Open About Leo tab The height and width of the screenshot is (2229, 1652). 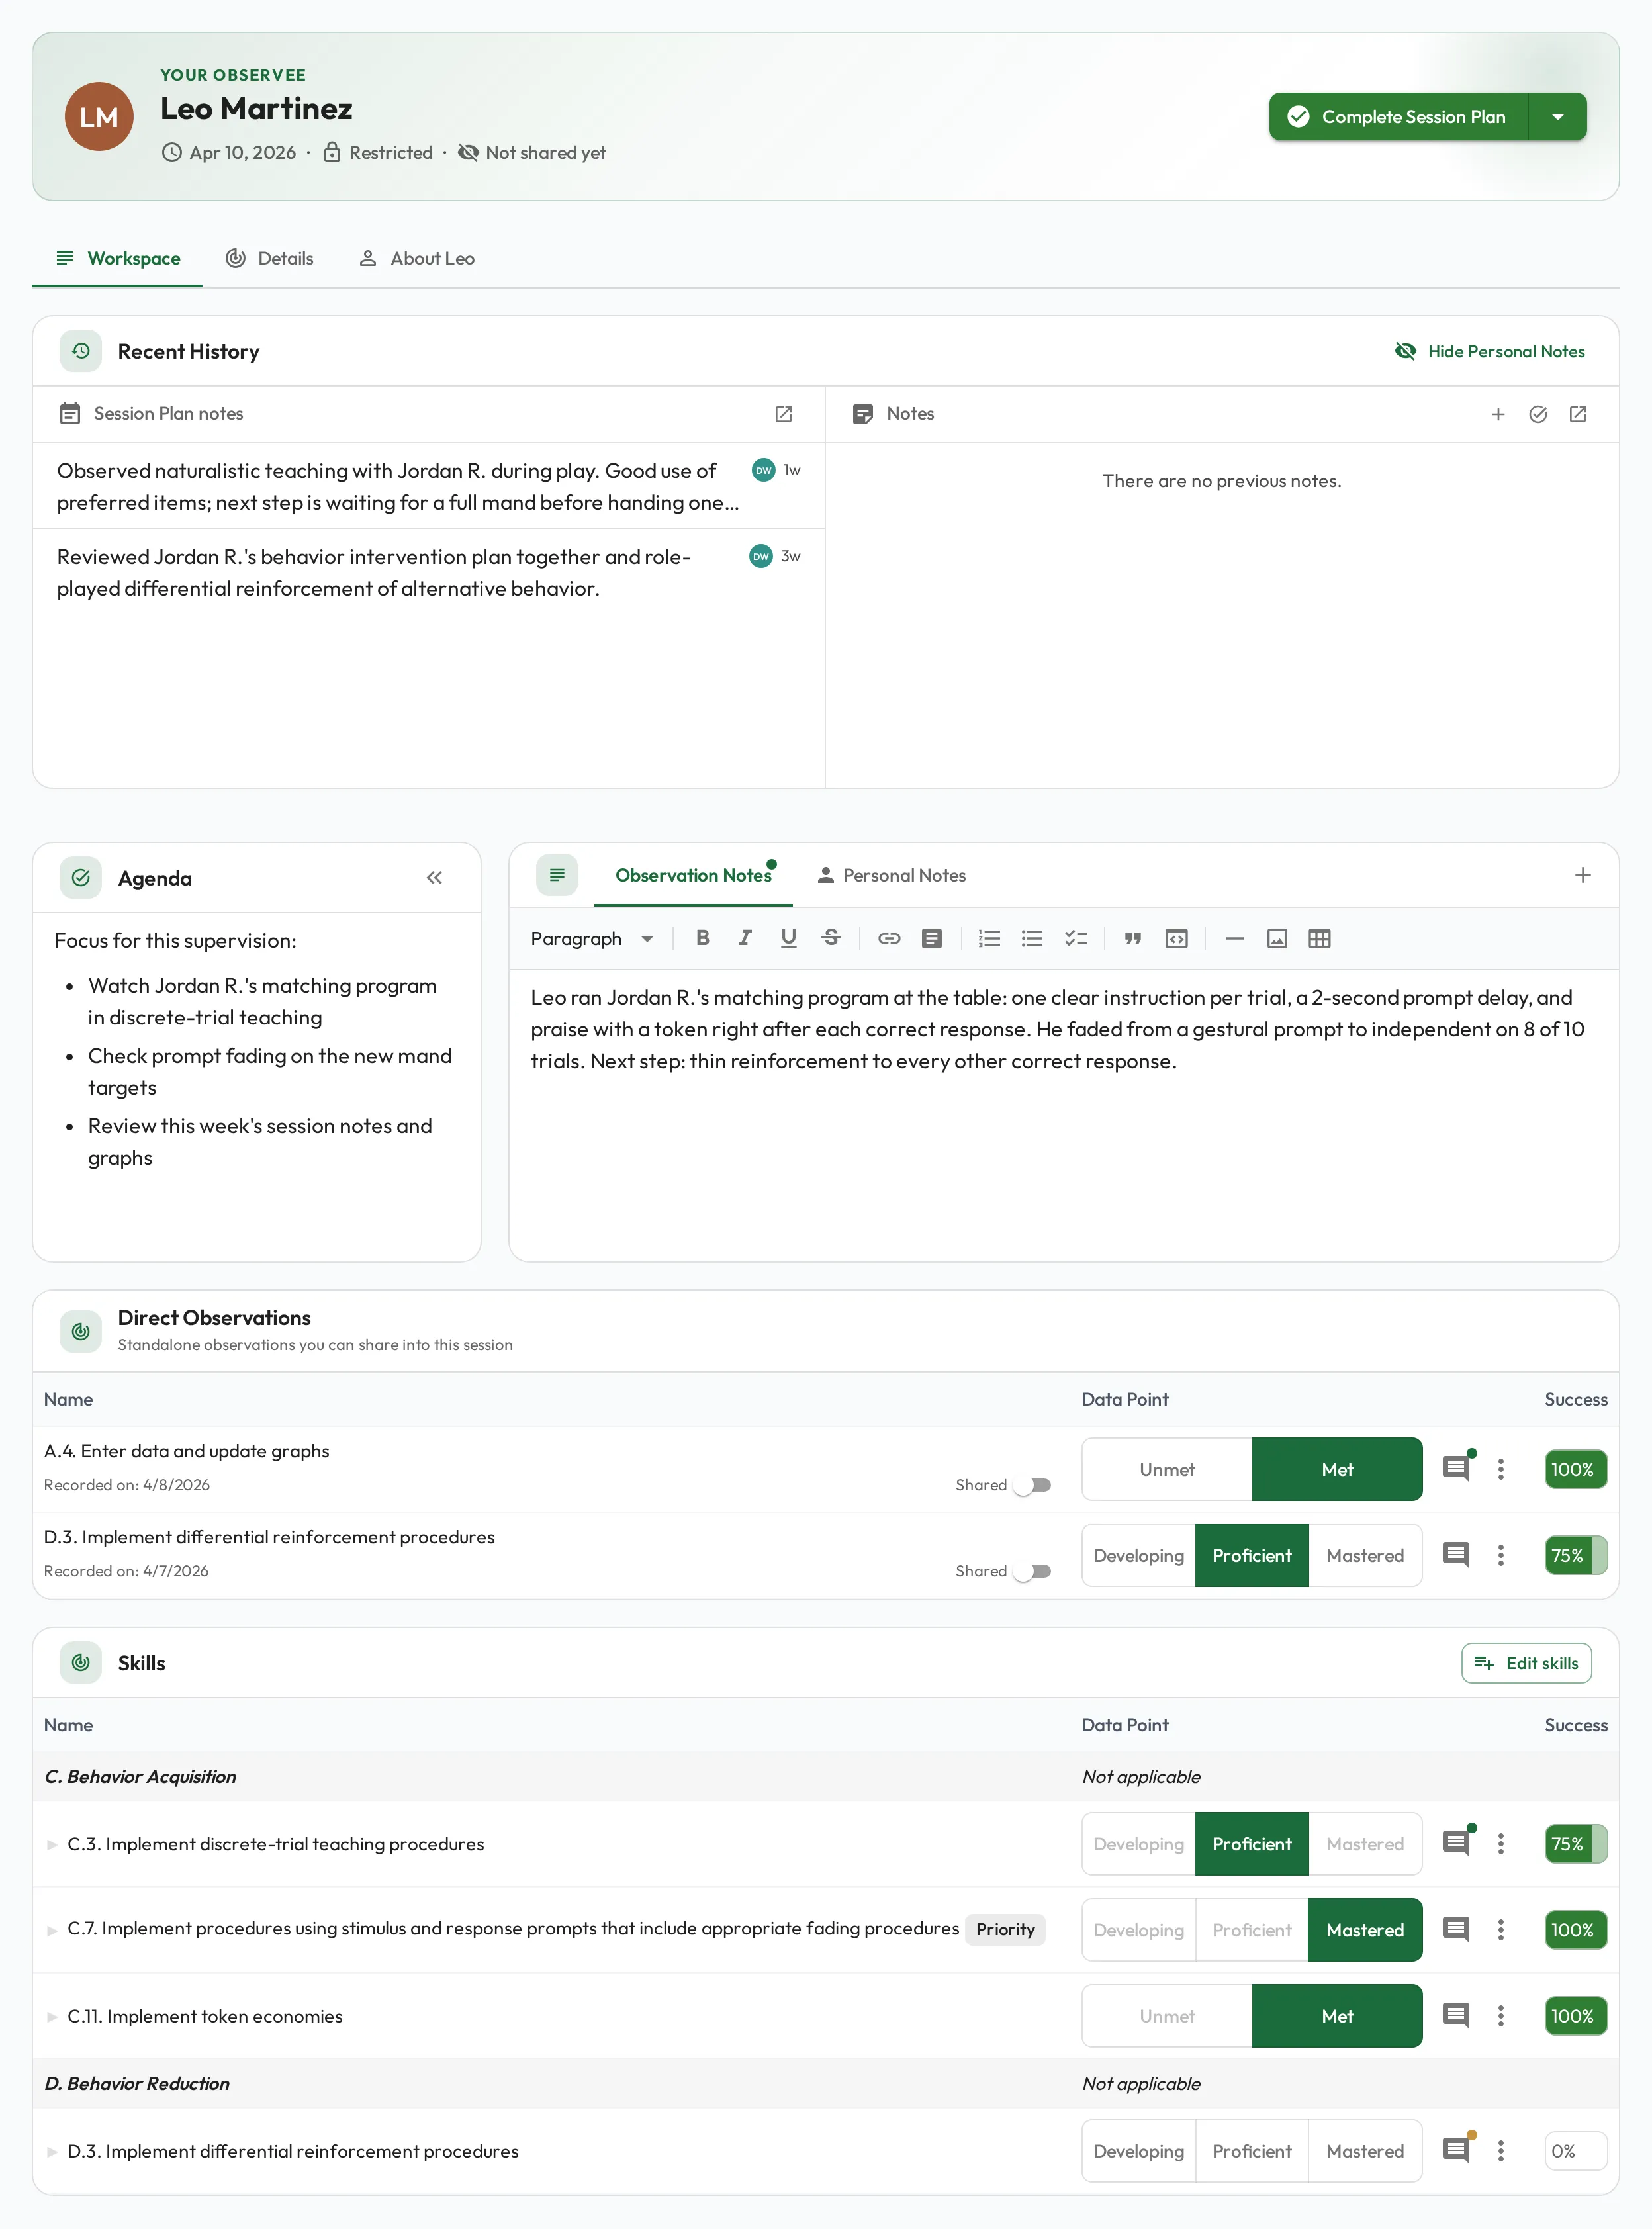tap(416, 258)
